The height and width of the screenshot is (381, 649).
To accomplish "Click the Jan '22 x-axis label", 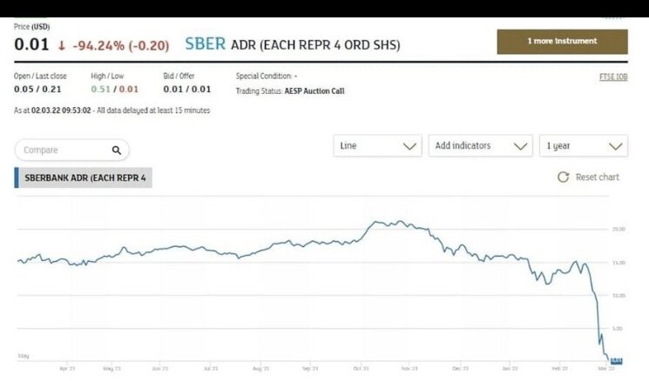I will click(510, 368).
